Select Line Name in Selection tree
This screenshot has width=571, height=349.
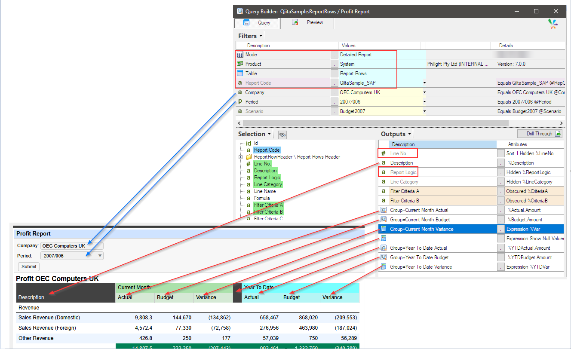click(x=265, y=191)
